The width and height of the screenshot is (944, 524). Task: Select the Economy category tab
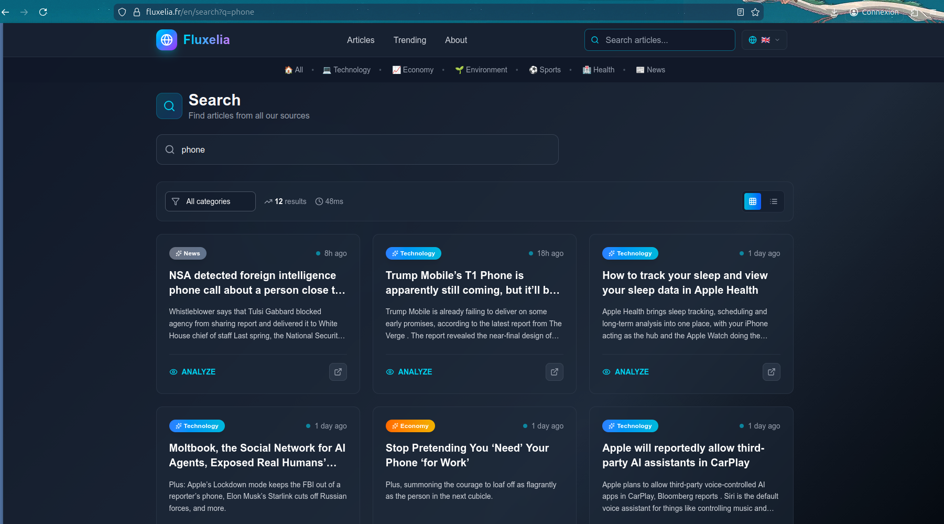[413, 70]
